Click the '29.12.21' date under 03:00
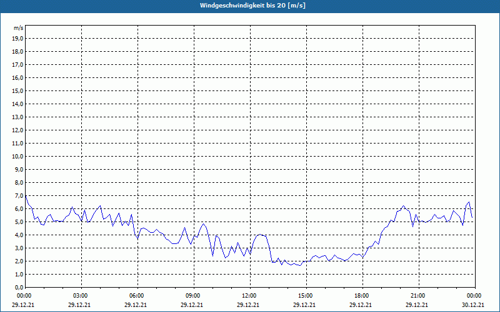 (79, 305)
